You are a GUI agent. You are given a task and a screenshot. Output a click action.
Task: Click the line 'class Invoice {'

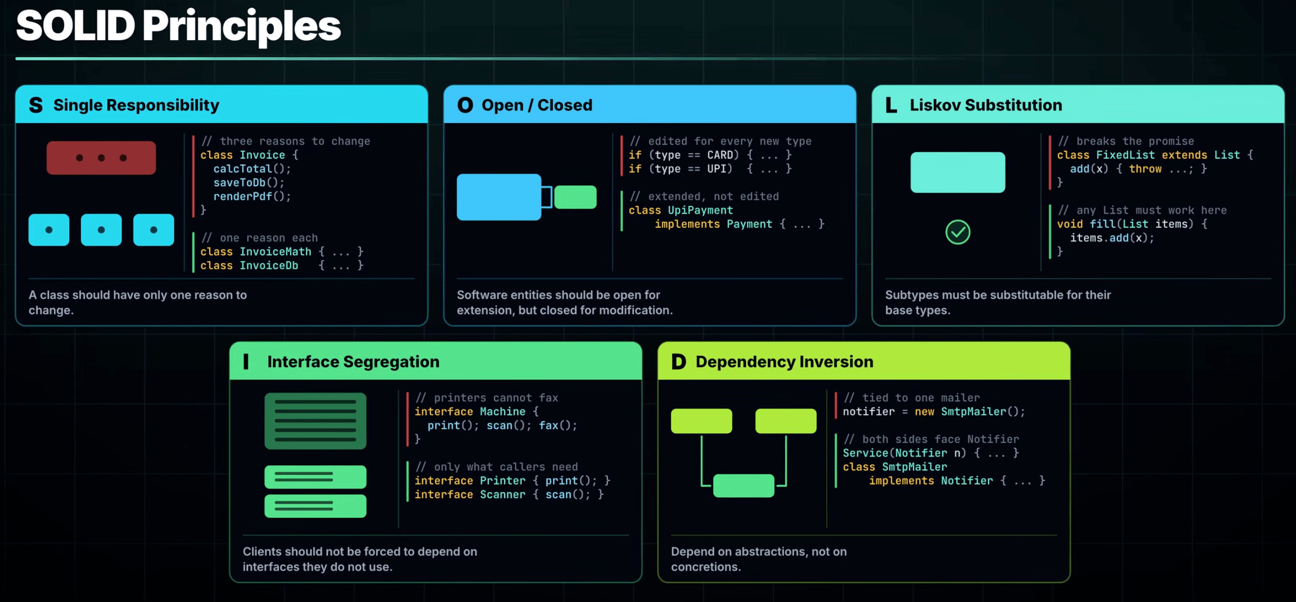tap(249, 155)
